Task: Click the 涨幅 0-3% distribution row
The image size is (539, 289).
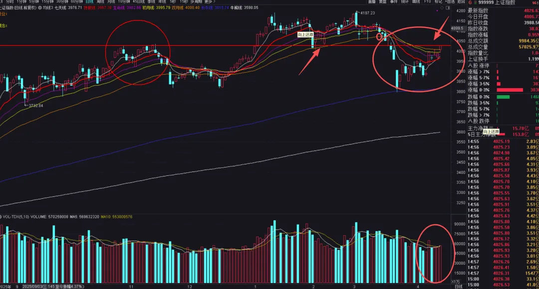Action: (503, 90)
